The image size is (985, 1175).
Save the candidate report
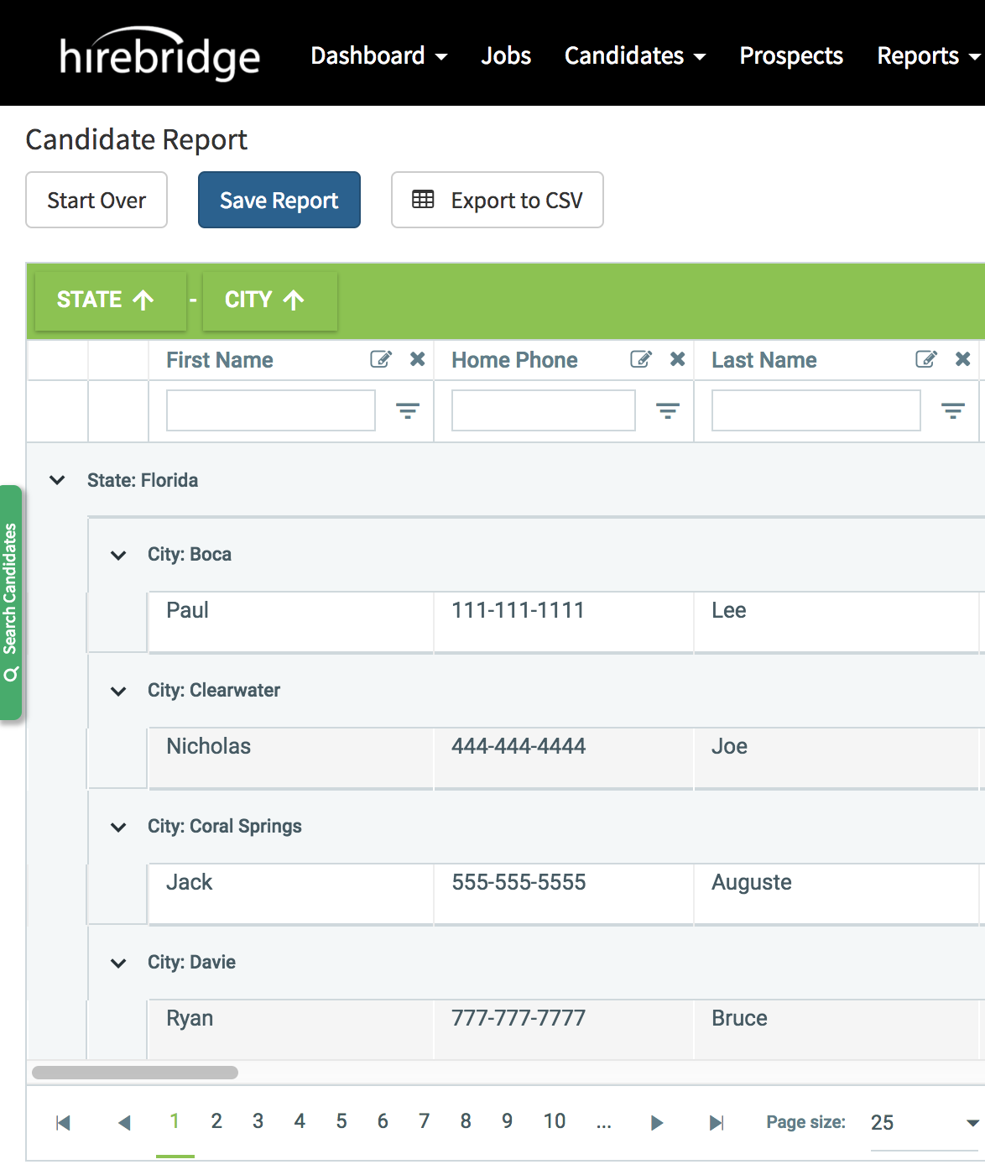[279, 200]
